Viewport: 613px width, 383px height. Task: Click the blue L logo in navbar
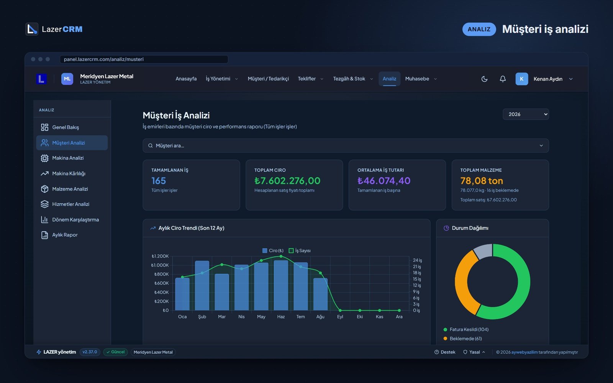click(41, 79)
